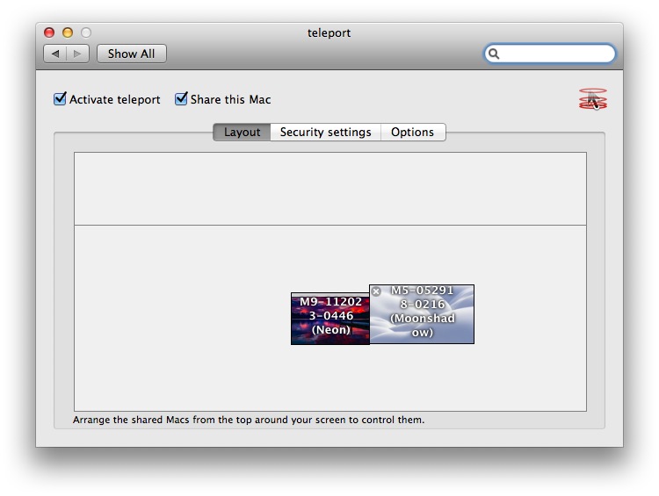Click the teleport window title text
The width and height of the screenshot is (659, 496).
coord(329,32)
